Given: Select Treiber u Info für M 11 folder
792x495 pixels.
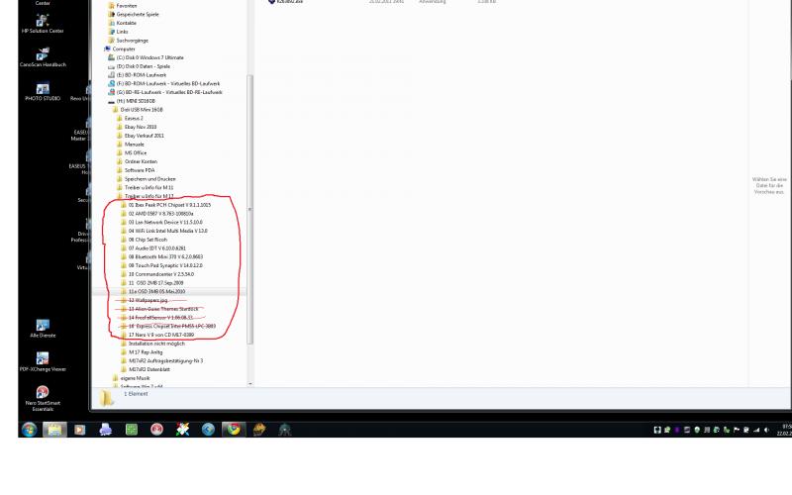Looking at the screenshot, I should pos(145,187).
